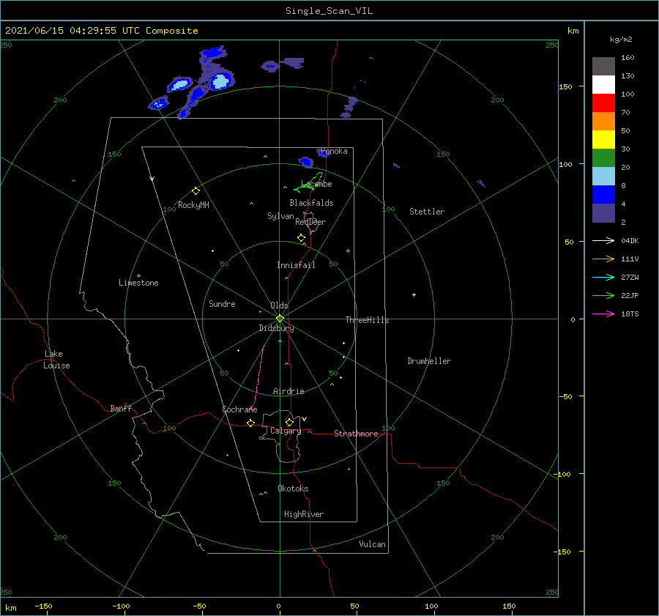Click the kg/m2 legend unit label

[621, 40]
